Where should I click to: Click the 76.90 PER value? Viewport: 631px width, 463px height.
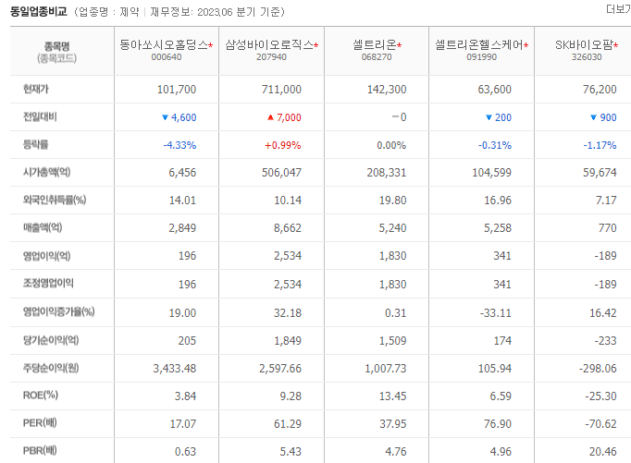[x=498, y=423]
